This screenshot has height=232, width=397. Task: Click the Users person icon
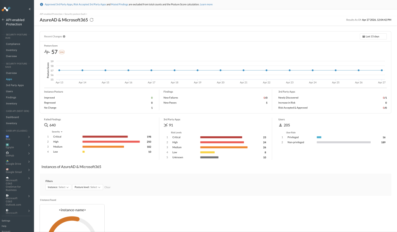pyautogui.click(x=281, y=125)
